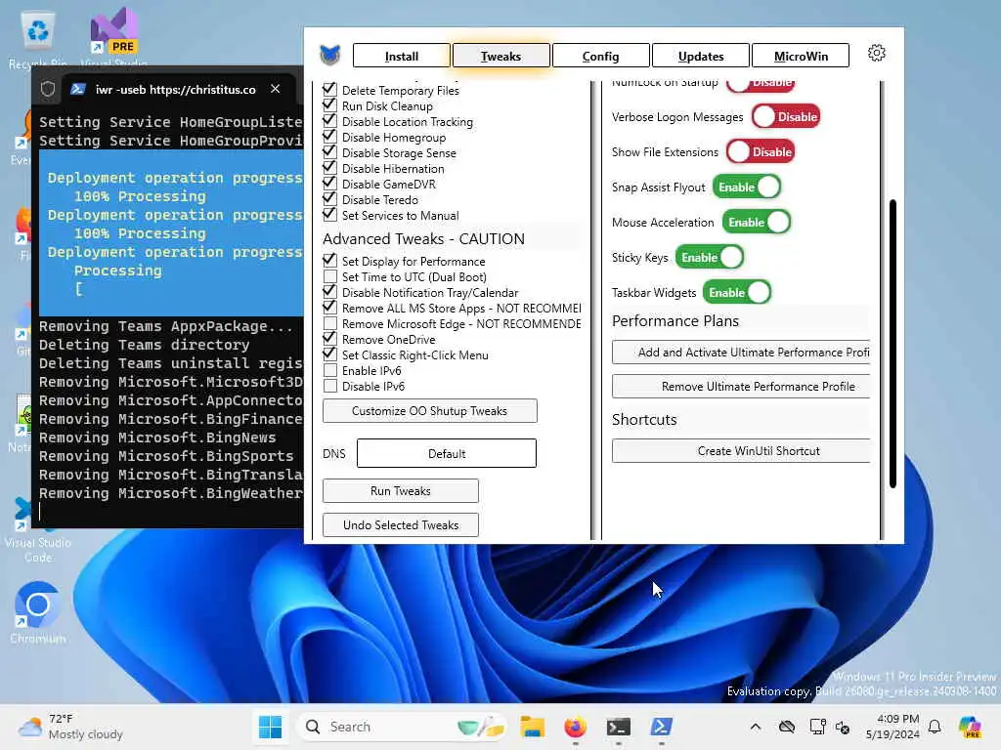This screenshot has width=1001, height=750.
Task: Uncheck Set Services to Manual
Action: 329,214
